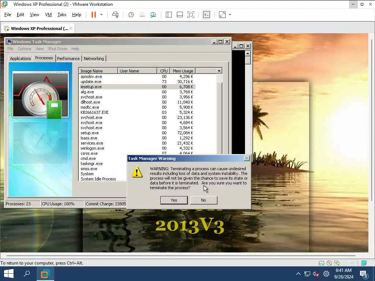
Task: Click the background window's scroll up arrow
Action: [x=248, y=53]
